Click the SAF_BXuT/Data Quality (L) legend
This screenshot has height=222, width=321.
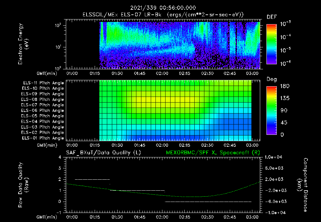pyautogui.click(x=103, y=153)
